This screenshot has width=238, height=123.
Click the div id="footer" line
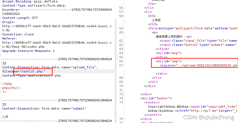(156, 98)
